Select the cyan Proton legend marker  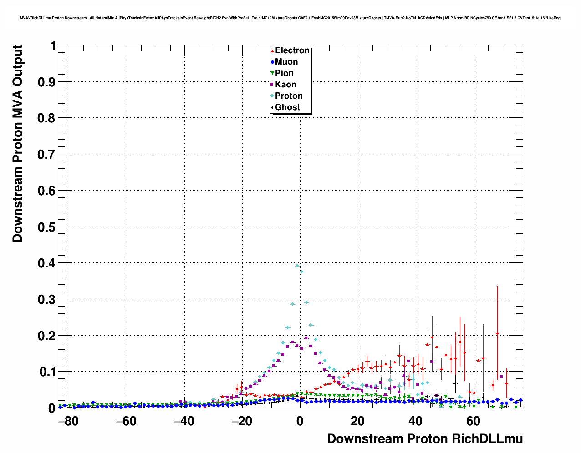[273, 96]
